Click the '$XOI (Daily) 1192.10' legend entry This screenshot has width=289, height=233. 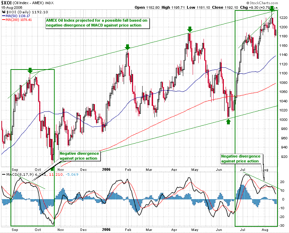pyautogui.click(x=27, y=12)
